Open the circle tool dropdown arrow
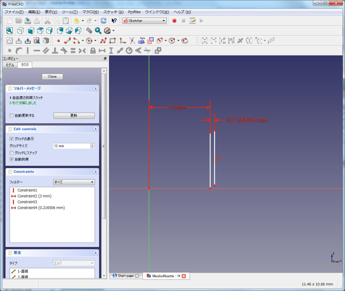Viewport: 345px width, 291px height. (x=95, y=41)
